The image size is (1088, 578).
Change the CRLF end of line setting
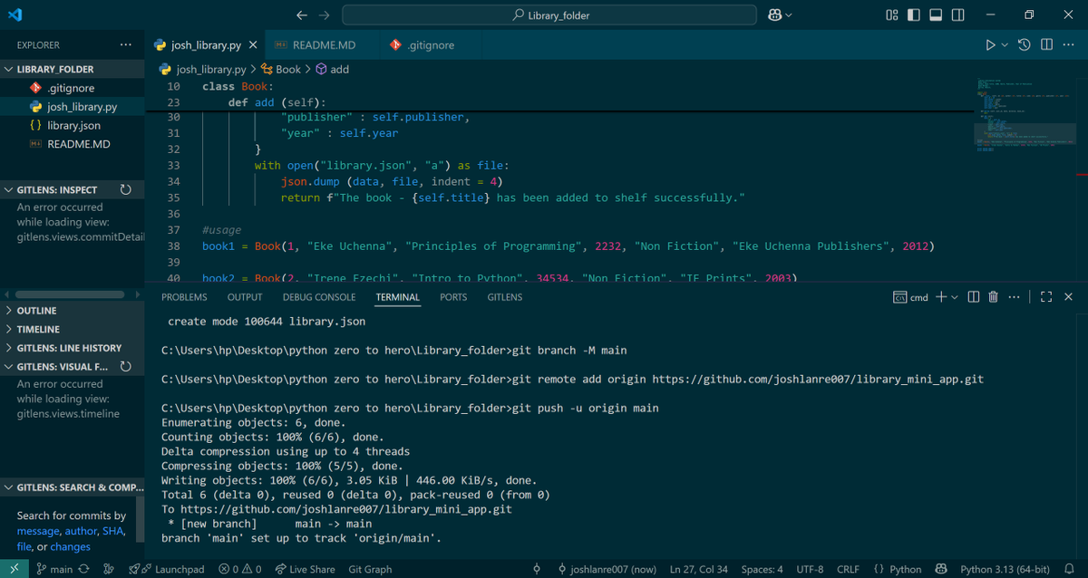point(848,569)
